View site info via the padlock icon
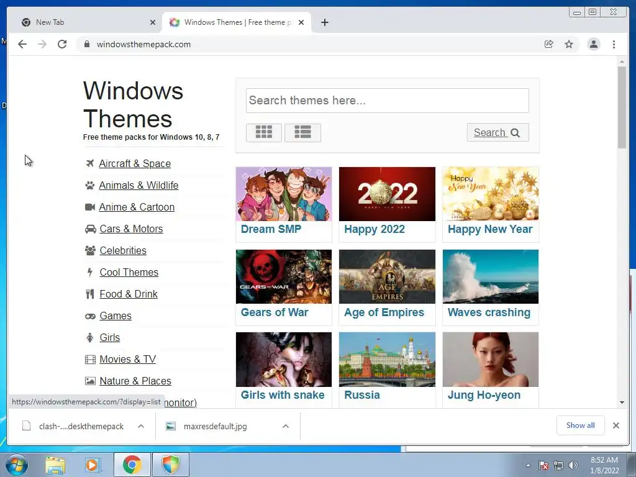Image resolution: width=636 pixels, height=477 pixels. pyautogui.click(x=87, y=44)
